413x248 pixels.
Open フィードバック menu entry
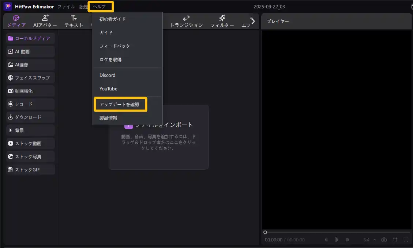pyautogui.click(x=127, y=46)
